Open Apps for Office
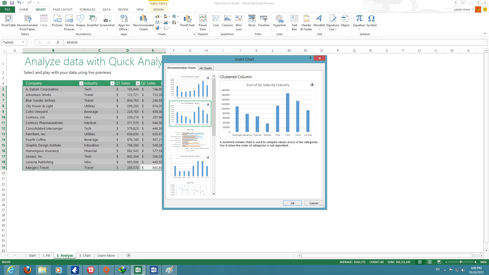This screenshot has height=275, width=489. 124,22
